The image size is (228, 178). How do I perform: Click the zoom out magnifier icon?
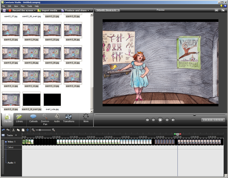(x=33, y=130)
